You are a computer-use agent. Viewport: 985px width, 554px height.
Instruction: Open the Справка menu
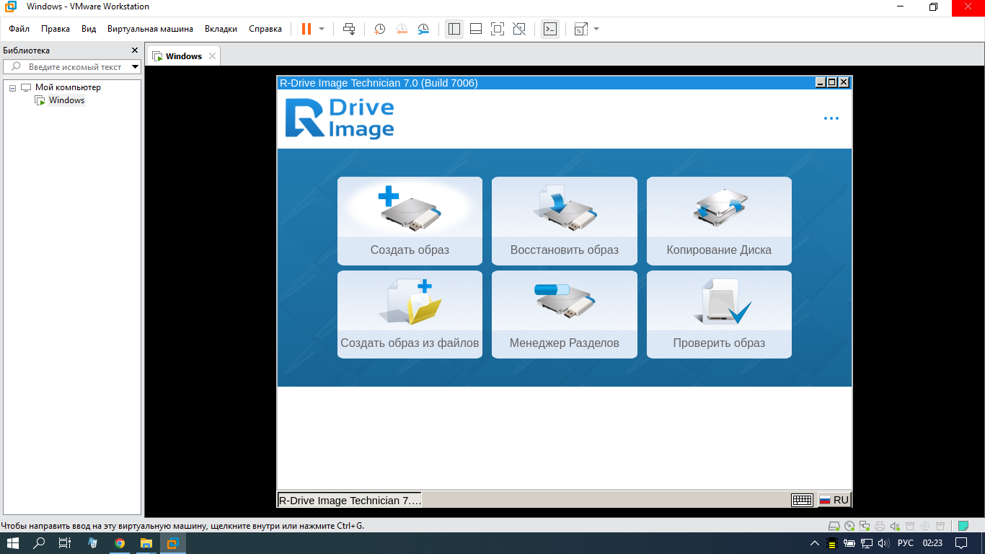tap(265, 29)
